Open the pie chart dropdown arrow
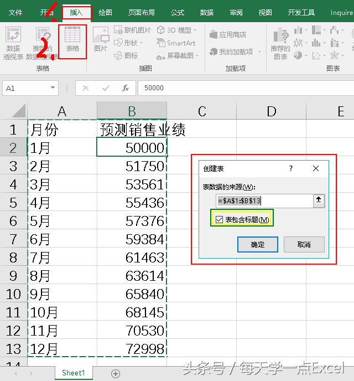This screenshot has width=354, height=381. click(306, 55)
